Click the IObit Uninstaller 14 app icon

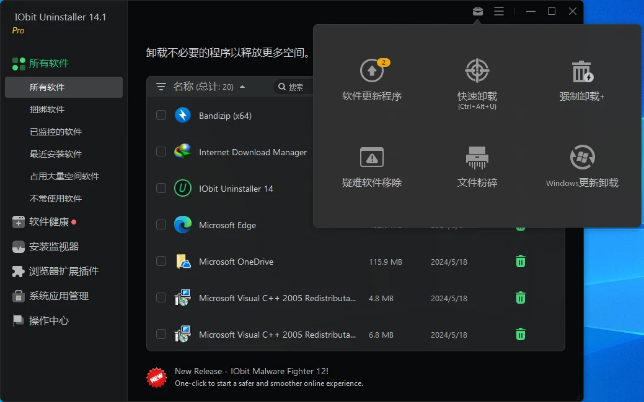click(183, 188)
